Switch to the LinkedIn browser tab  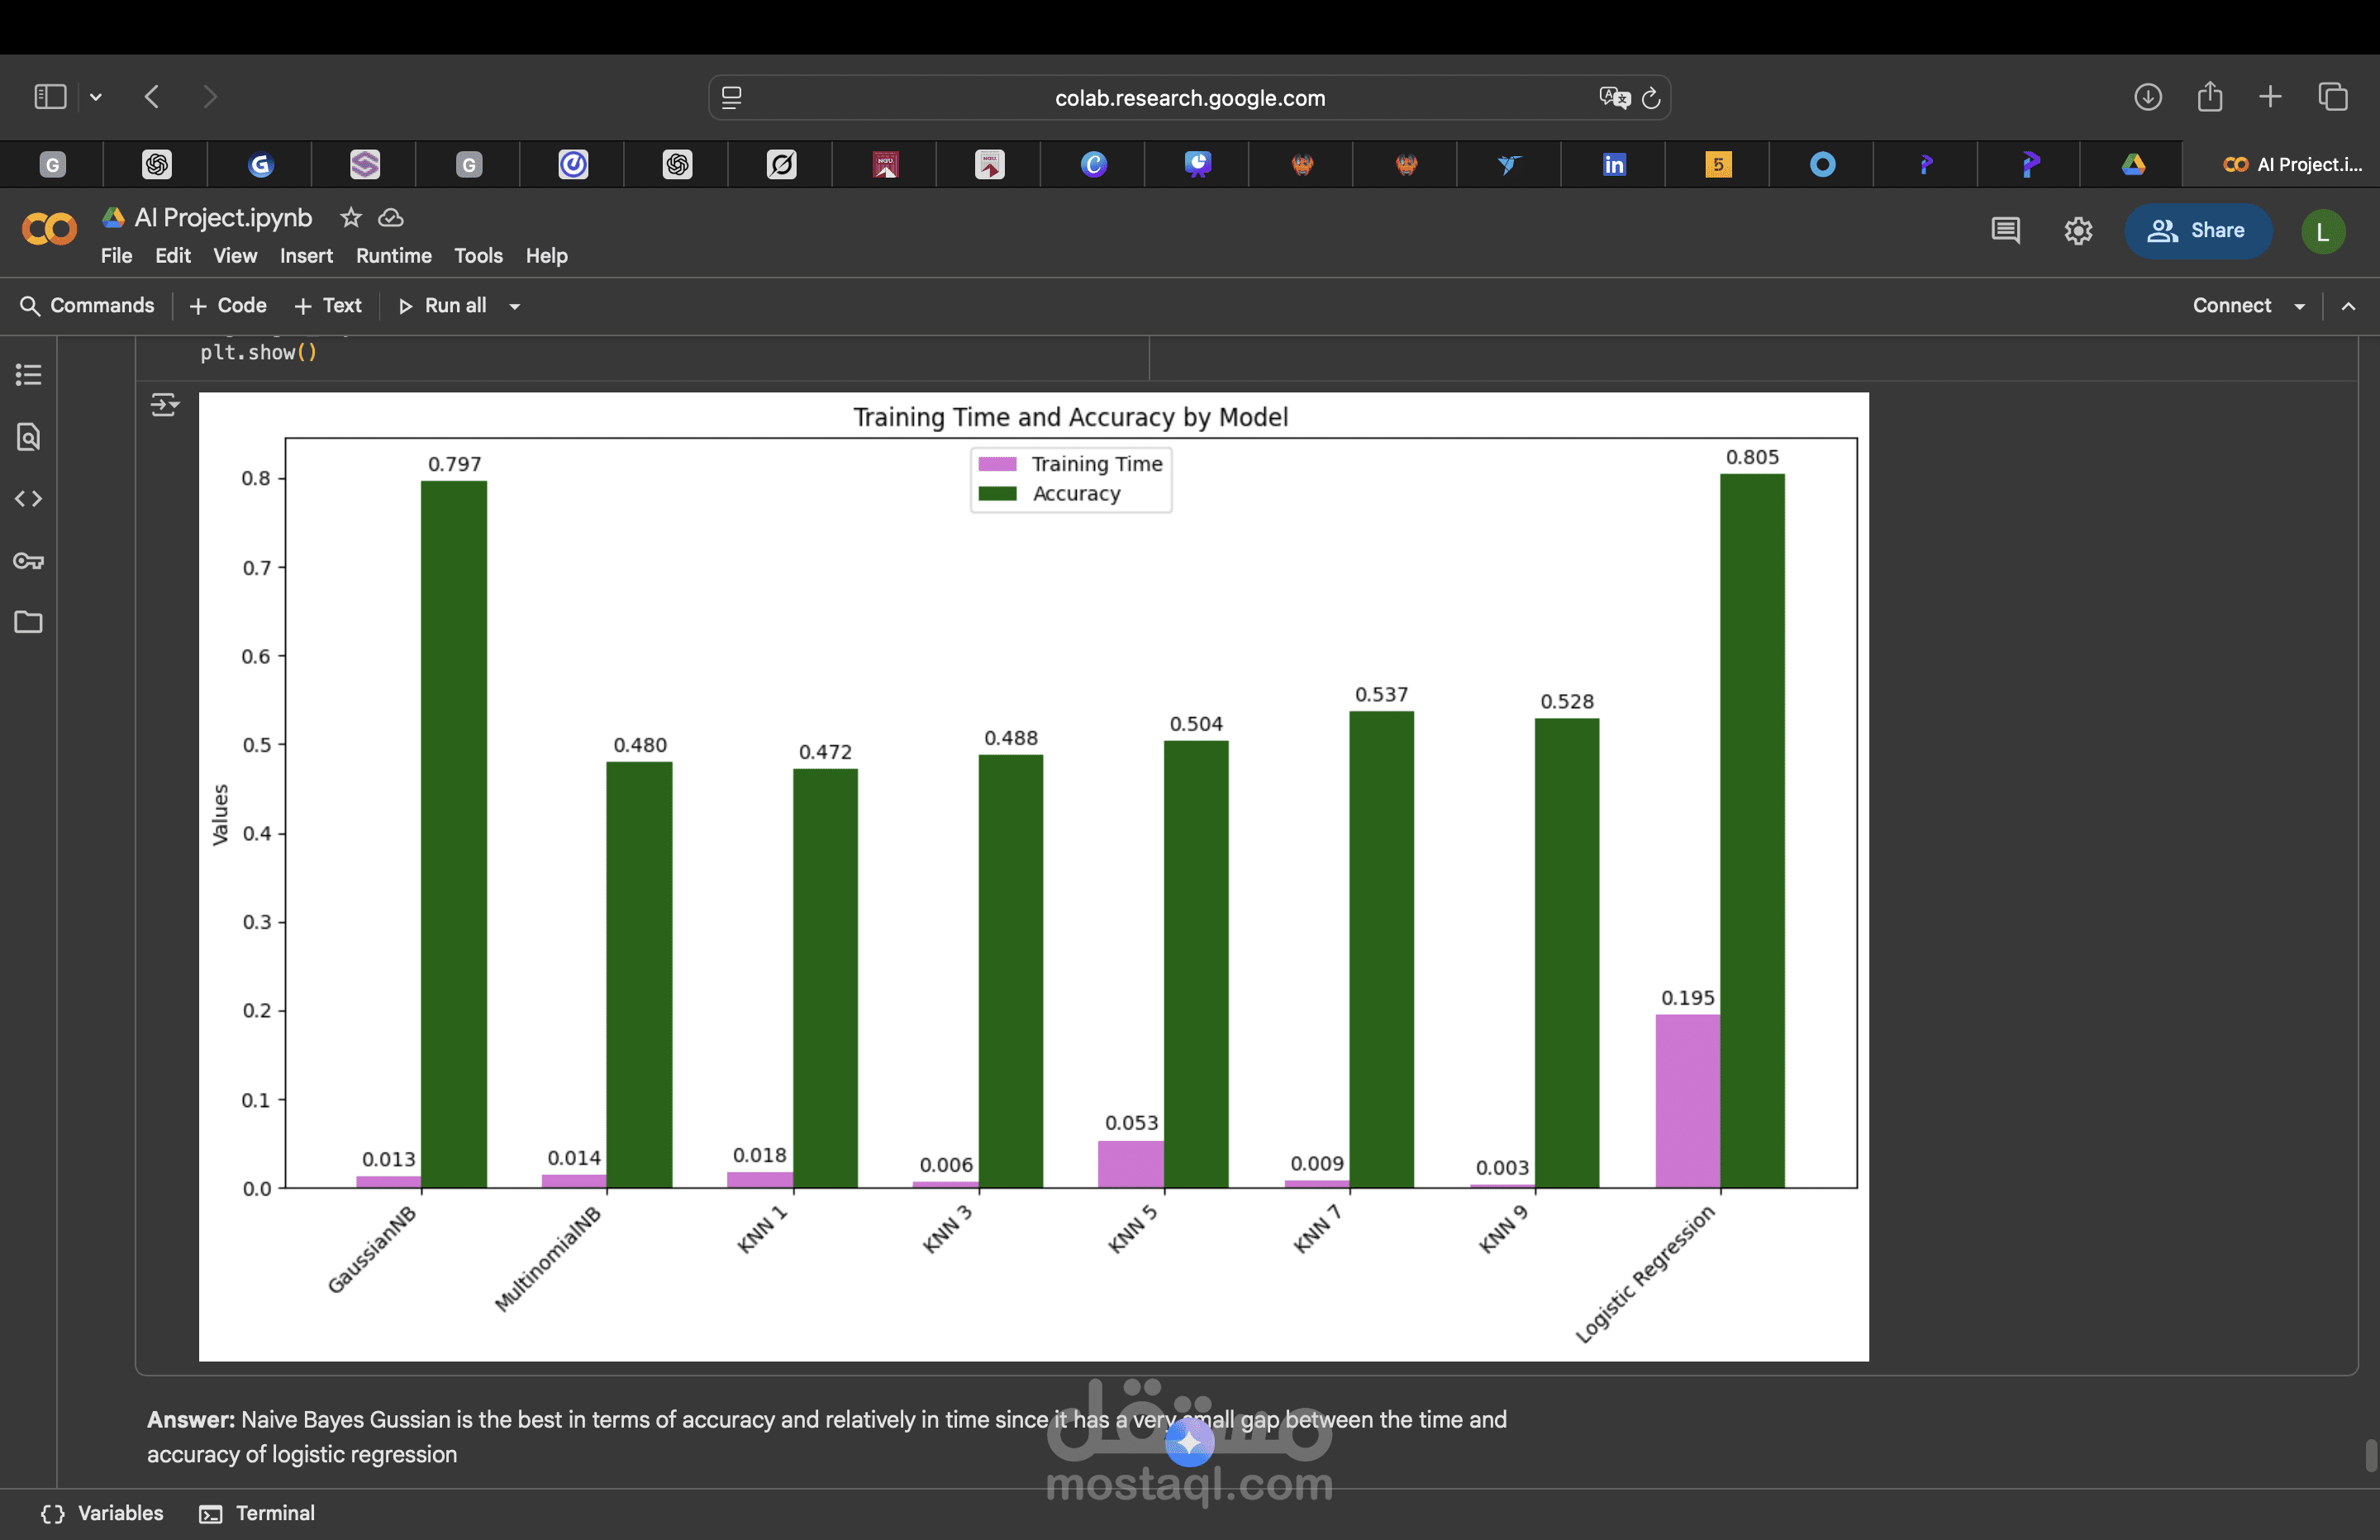point(1613,164)
